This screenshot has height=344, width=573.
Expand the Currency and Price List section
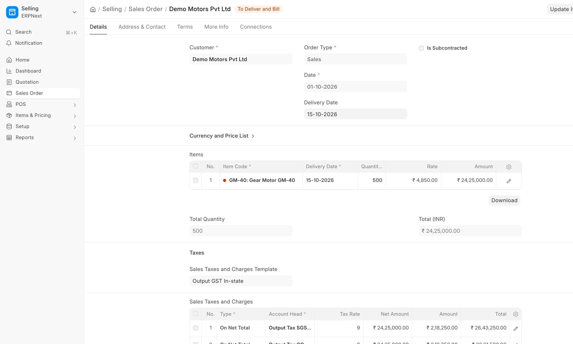pyautogui.click(x=222, y=136)
